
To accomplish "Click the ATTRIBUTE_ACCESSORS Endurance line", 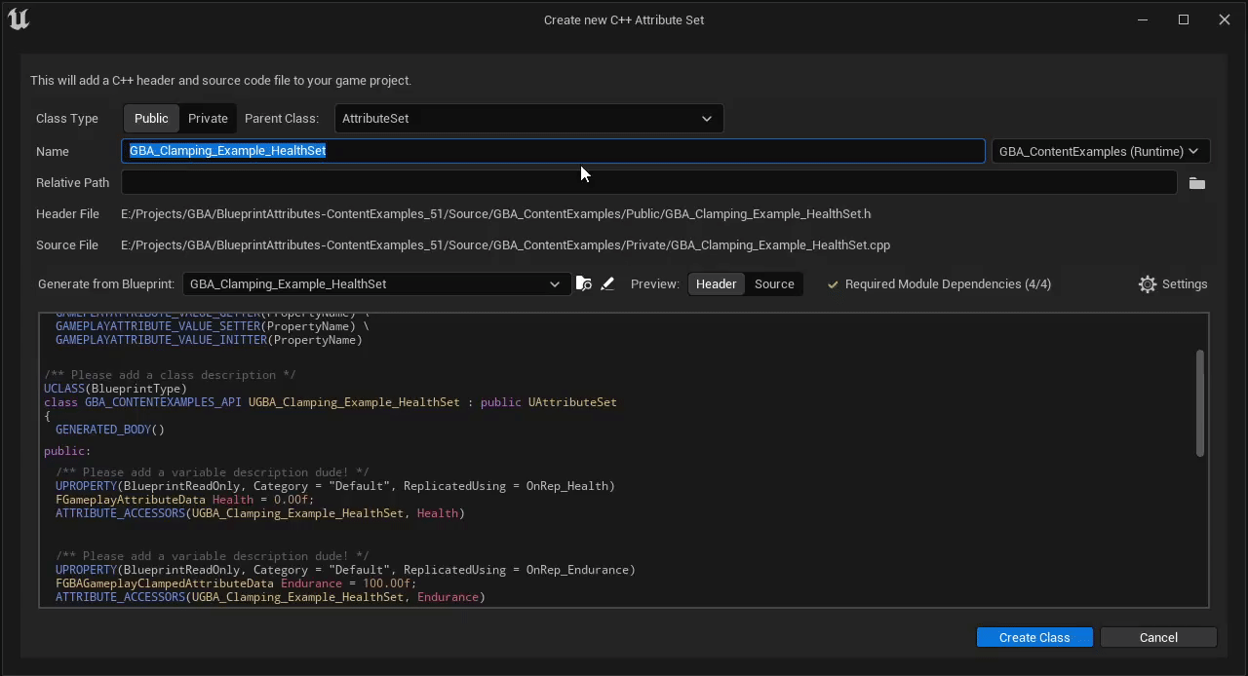I will 270,597.
